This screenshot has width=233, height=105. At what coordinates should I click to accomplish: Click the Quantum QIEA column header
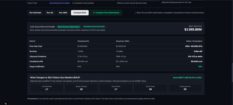click(x=123, y=41)
